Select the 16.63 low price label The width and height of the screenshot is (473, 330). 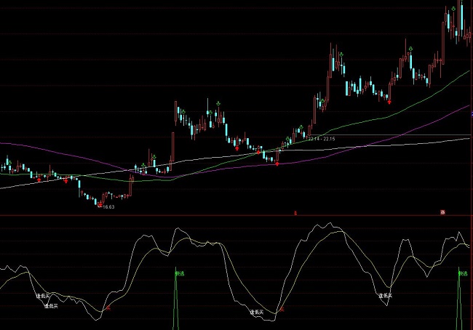click(108, 207)
